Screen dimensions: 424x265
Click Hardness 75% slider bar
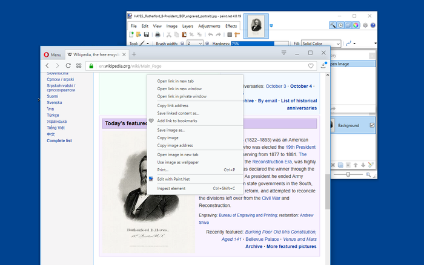coord(260,44)
